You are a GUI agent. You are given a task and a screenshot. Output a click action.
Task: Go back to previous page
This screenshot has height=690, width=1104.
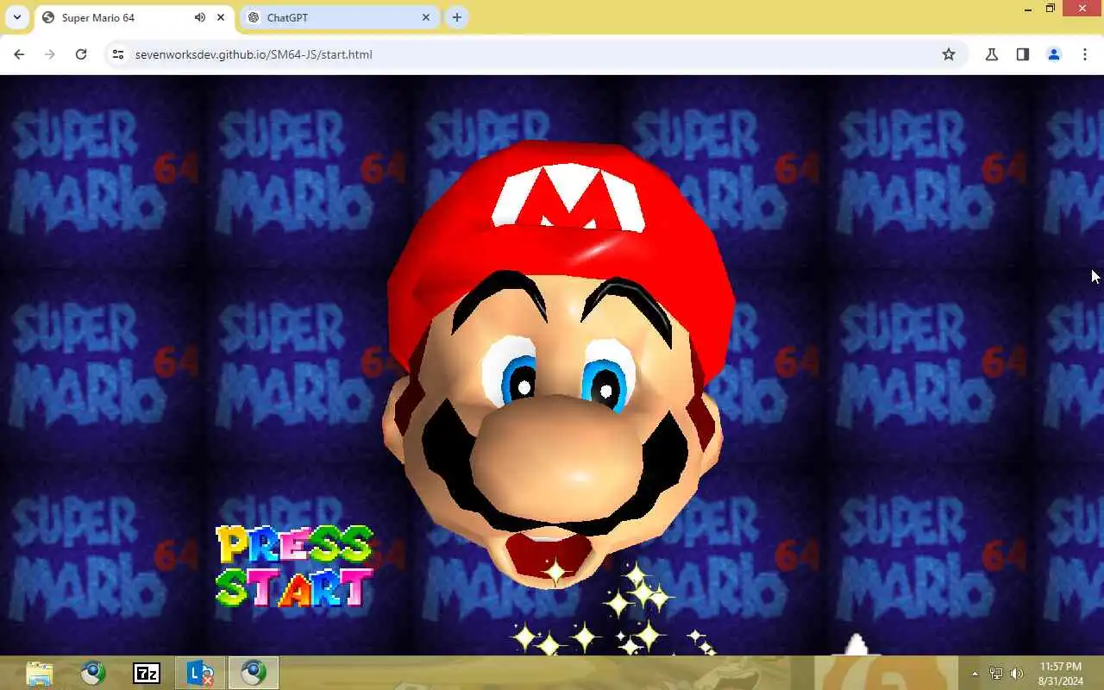(x=19, y=54)
